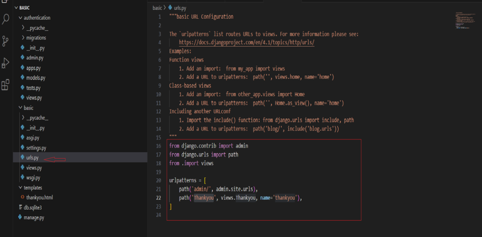This screenshot has width=482, height=237.
Task: Select urls.py in the file explorer
Action: pyautogui.click(x=32, y=157)
